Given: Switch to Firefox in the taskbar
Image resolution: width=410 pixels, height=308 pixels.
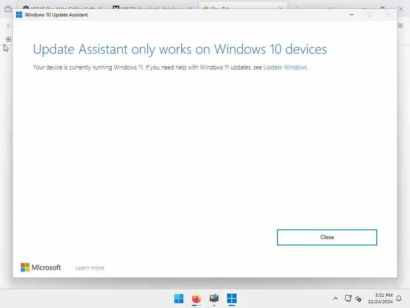Looking at the screenshot, I should tap(196, 298).
